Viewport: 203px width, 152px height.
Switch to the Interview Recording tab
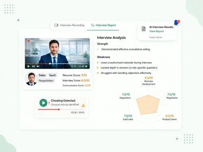[69, 25]
